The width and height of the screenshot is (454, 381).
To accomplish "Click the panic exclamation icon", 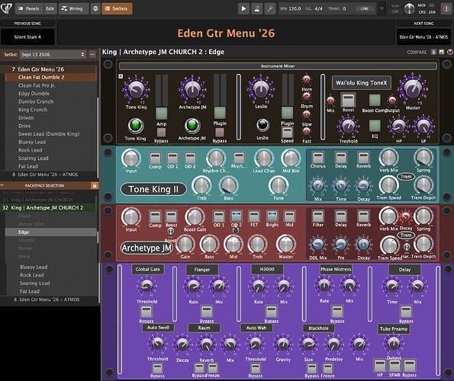I will 447,8.
